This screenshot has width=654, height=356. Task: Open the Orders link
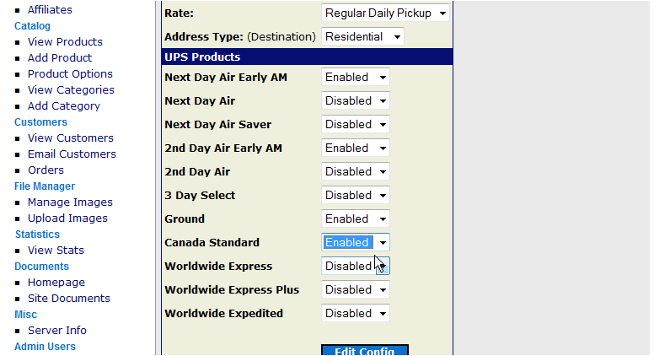(x=46, y=170)
